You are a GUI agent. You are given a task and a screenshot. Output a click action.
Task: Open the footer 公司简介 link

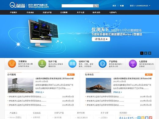104,117
